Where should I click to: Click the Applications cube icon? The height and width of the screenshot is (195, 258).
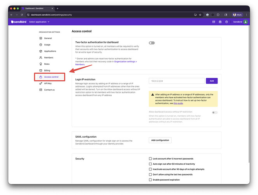tap(40, 51)
